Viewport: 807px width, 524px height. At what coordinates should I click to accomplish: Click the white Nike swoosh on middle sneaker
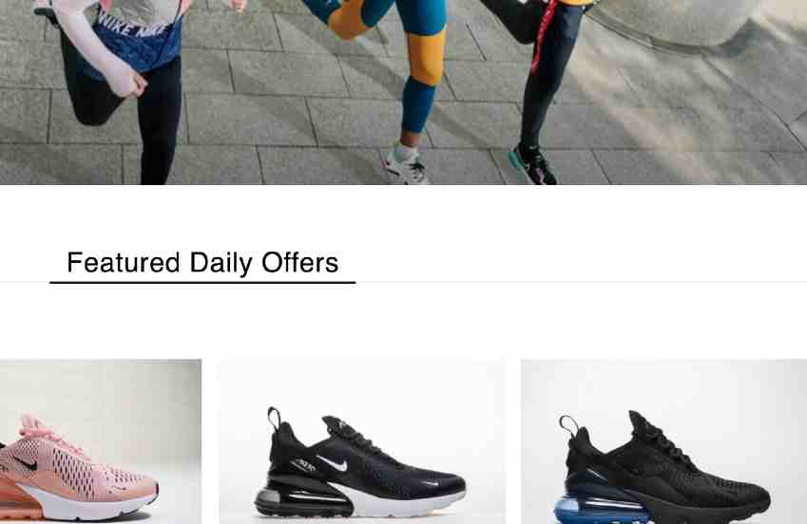(x=332, y=463)
